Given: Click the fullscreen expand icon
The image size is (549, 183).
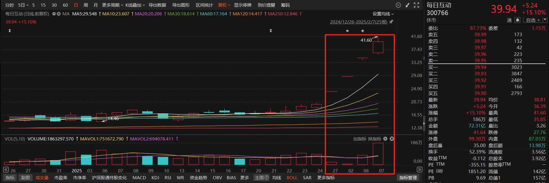Looking at the screenshot, I should [416, 5].
